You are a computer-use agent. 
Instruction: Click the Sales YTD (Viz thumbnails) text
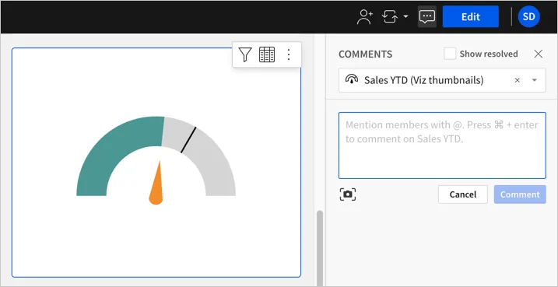[x=423, y=80]
